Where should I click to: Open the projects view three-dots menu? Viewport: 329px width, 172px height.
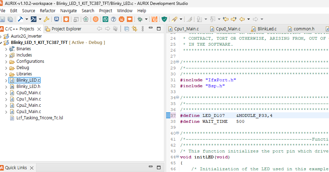pos(143,29)
